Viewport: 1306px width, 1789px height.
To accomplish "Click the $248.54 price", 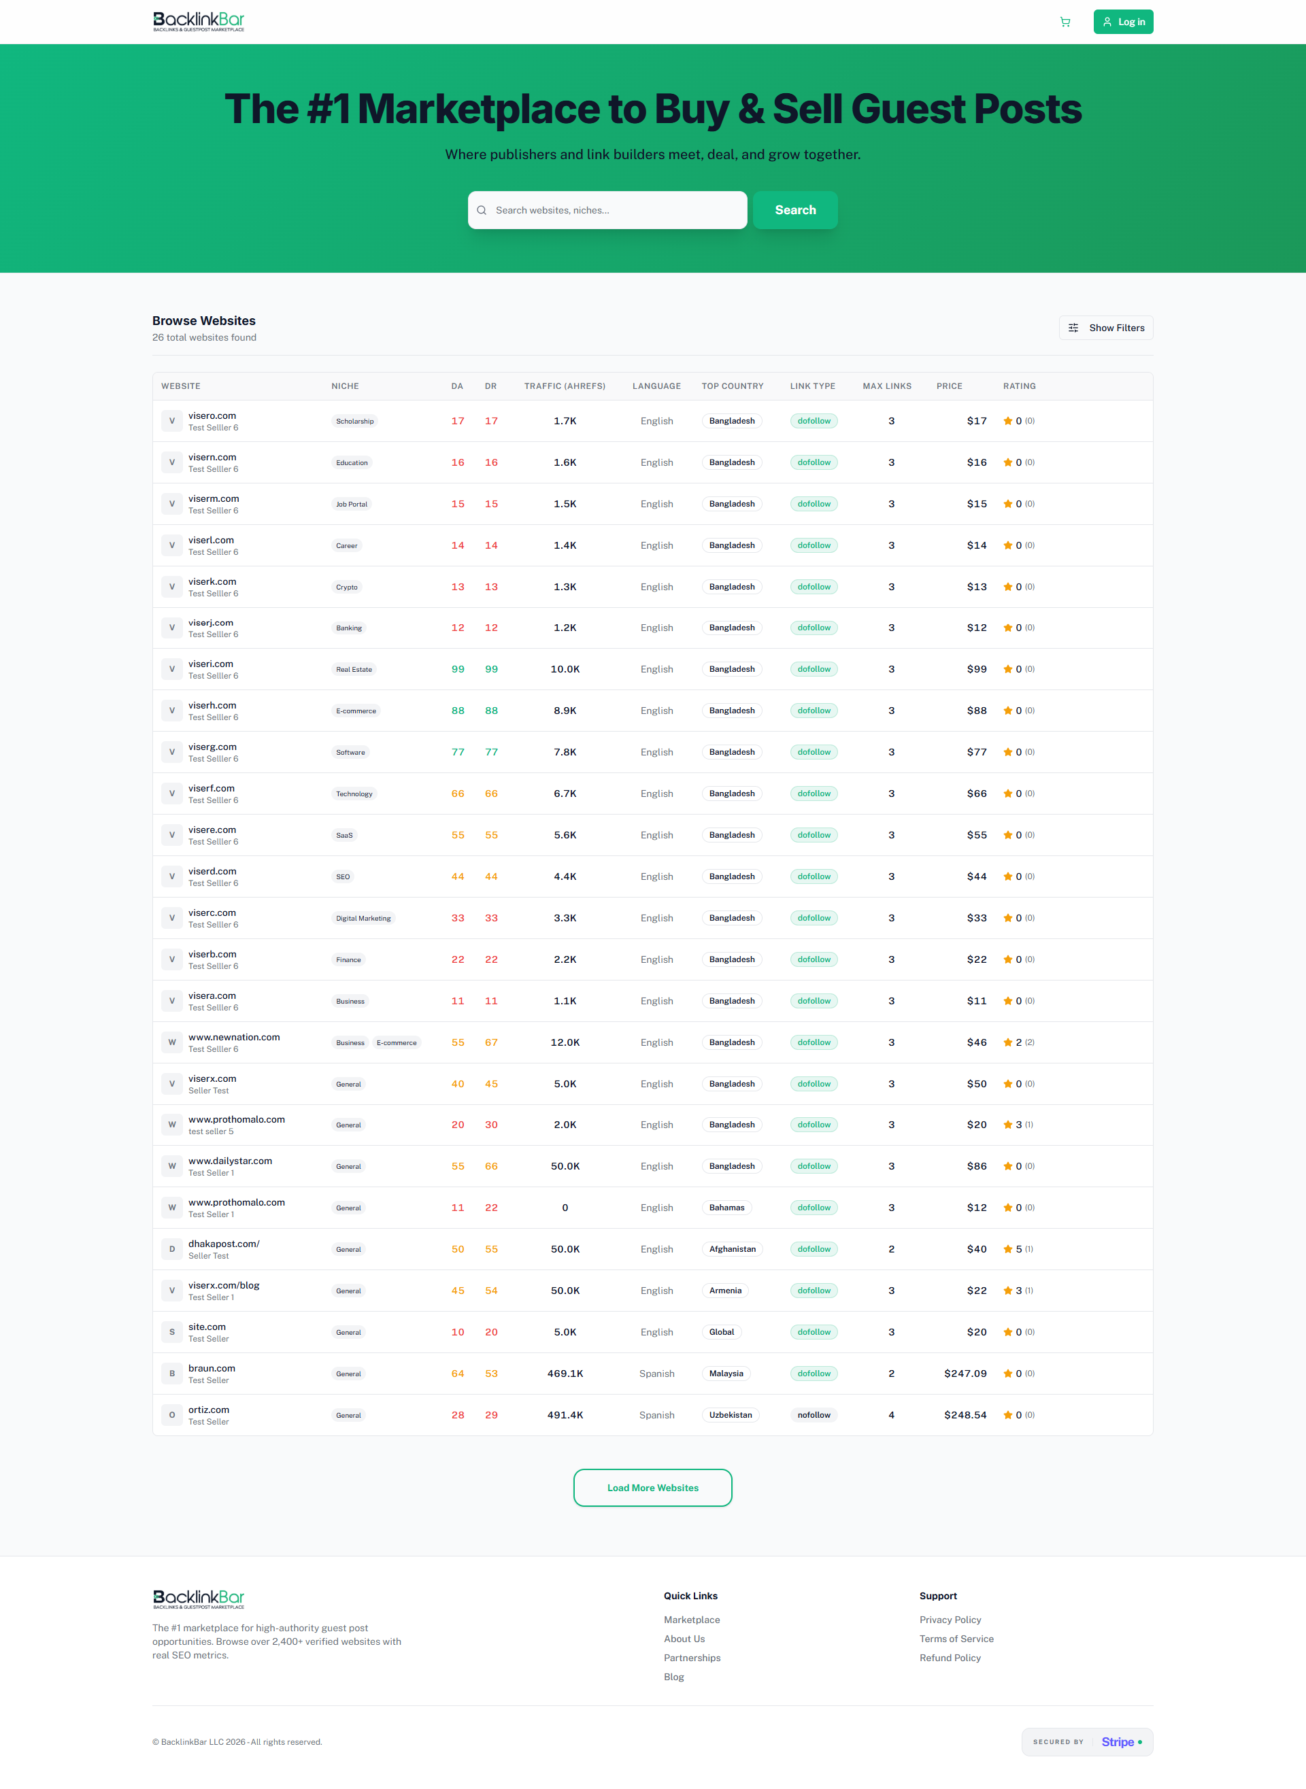I will click(965, 1415).
